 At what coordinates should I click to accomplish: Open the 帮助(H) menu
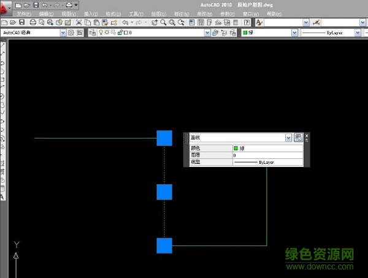pyautogui.click(x=274, y=14)
